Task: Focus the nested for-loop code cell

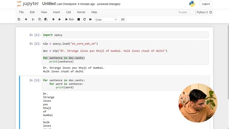Action: pyautogui.click(x=125, y=83)
